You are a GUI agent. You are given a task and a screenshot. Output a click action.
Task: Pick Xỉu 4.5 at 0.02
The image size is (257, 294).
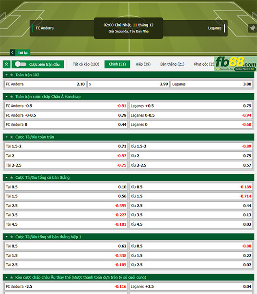(x=191, y=224)
